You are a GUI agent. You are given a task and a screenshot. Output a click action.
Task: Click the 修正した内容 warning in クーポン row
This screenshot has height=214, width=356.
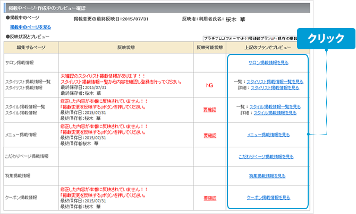(x=104, y=189)
